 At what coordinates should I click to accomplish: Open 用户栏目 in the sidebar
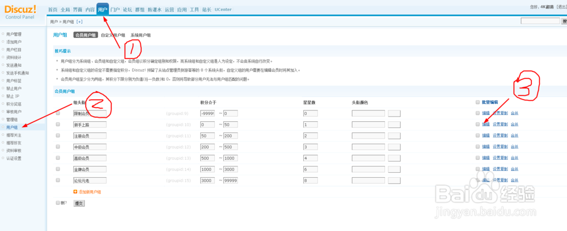point(14,50)
